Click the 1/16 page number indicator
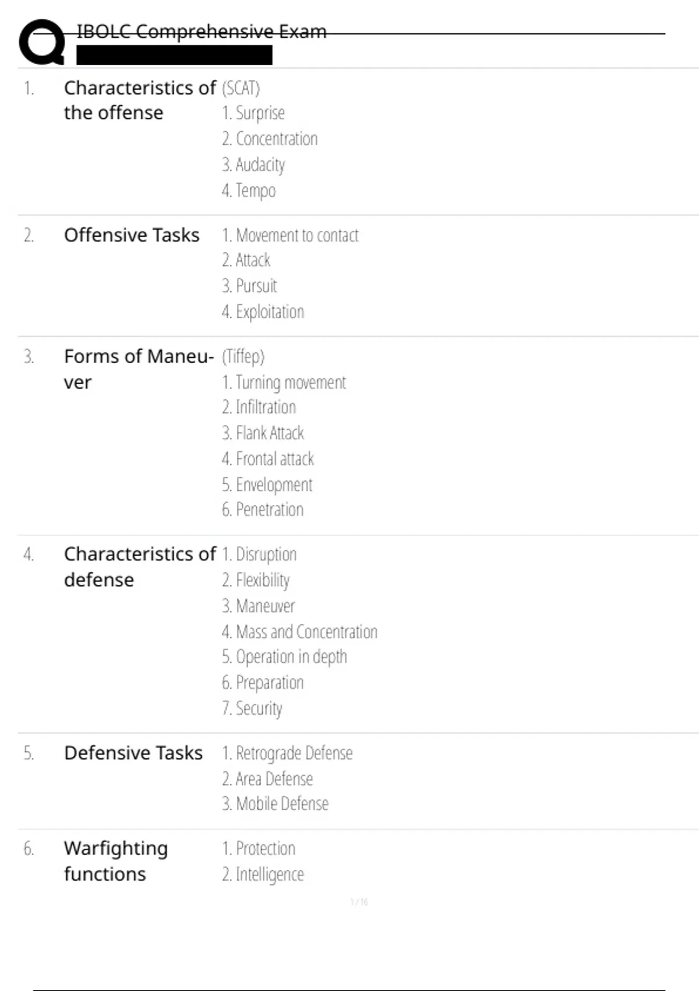 (359, 902)
